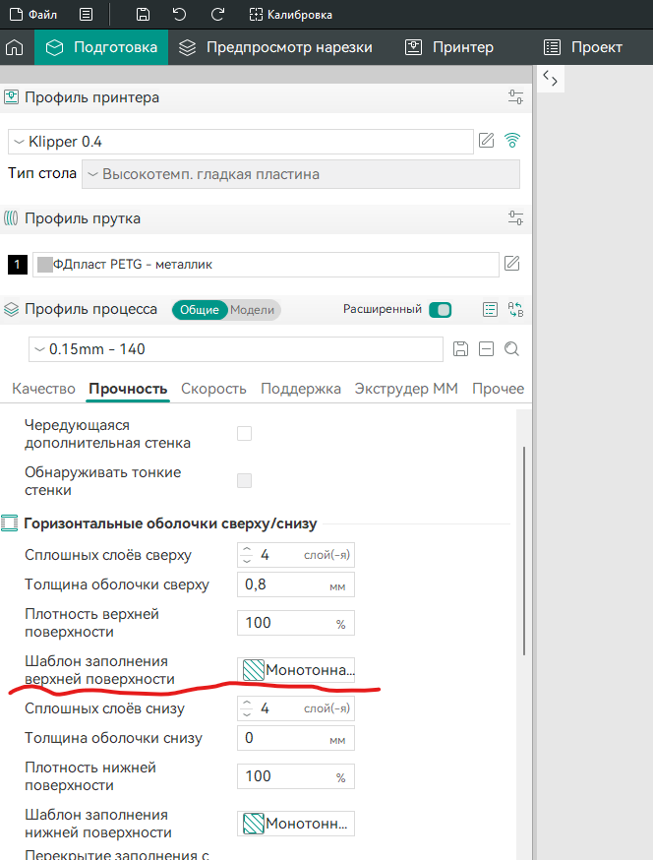
Task: Open the Файл menu
Action: (33, 15)
